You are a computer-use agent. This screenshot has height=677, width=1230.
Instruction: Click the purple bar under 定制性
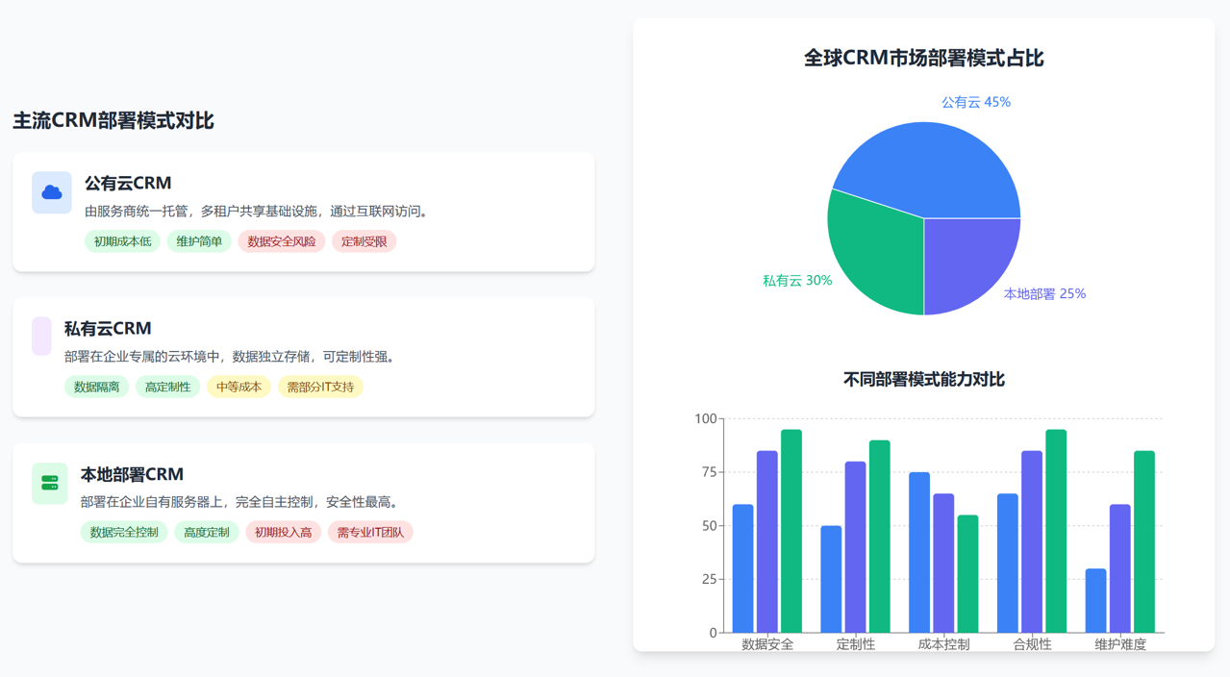click(x=855, y=547)
